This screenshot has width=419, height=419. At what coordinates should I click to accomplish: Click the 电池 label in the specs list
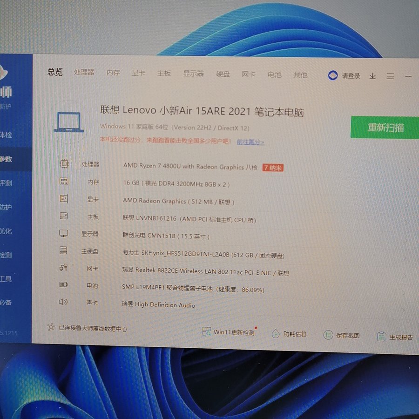pyautogui.click(x=92, y=286)
